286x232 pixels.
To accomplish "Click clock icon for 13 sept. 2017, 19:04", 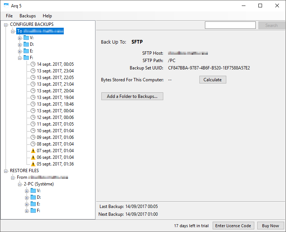I will [33, 98].
